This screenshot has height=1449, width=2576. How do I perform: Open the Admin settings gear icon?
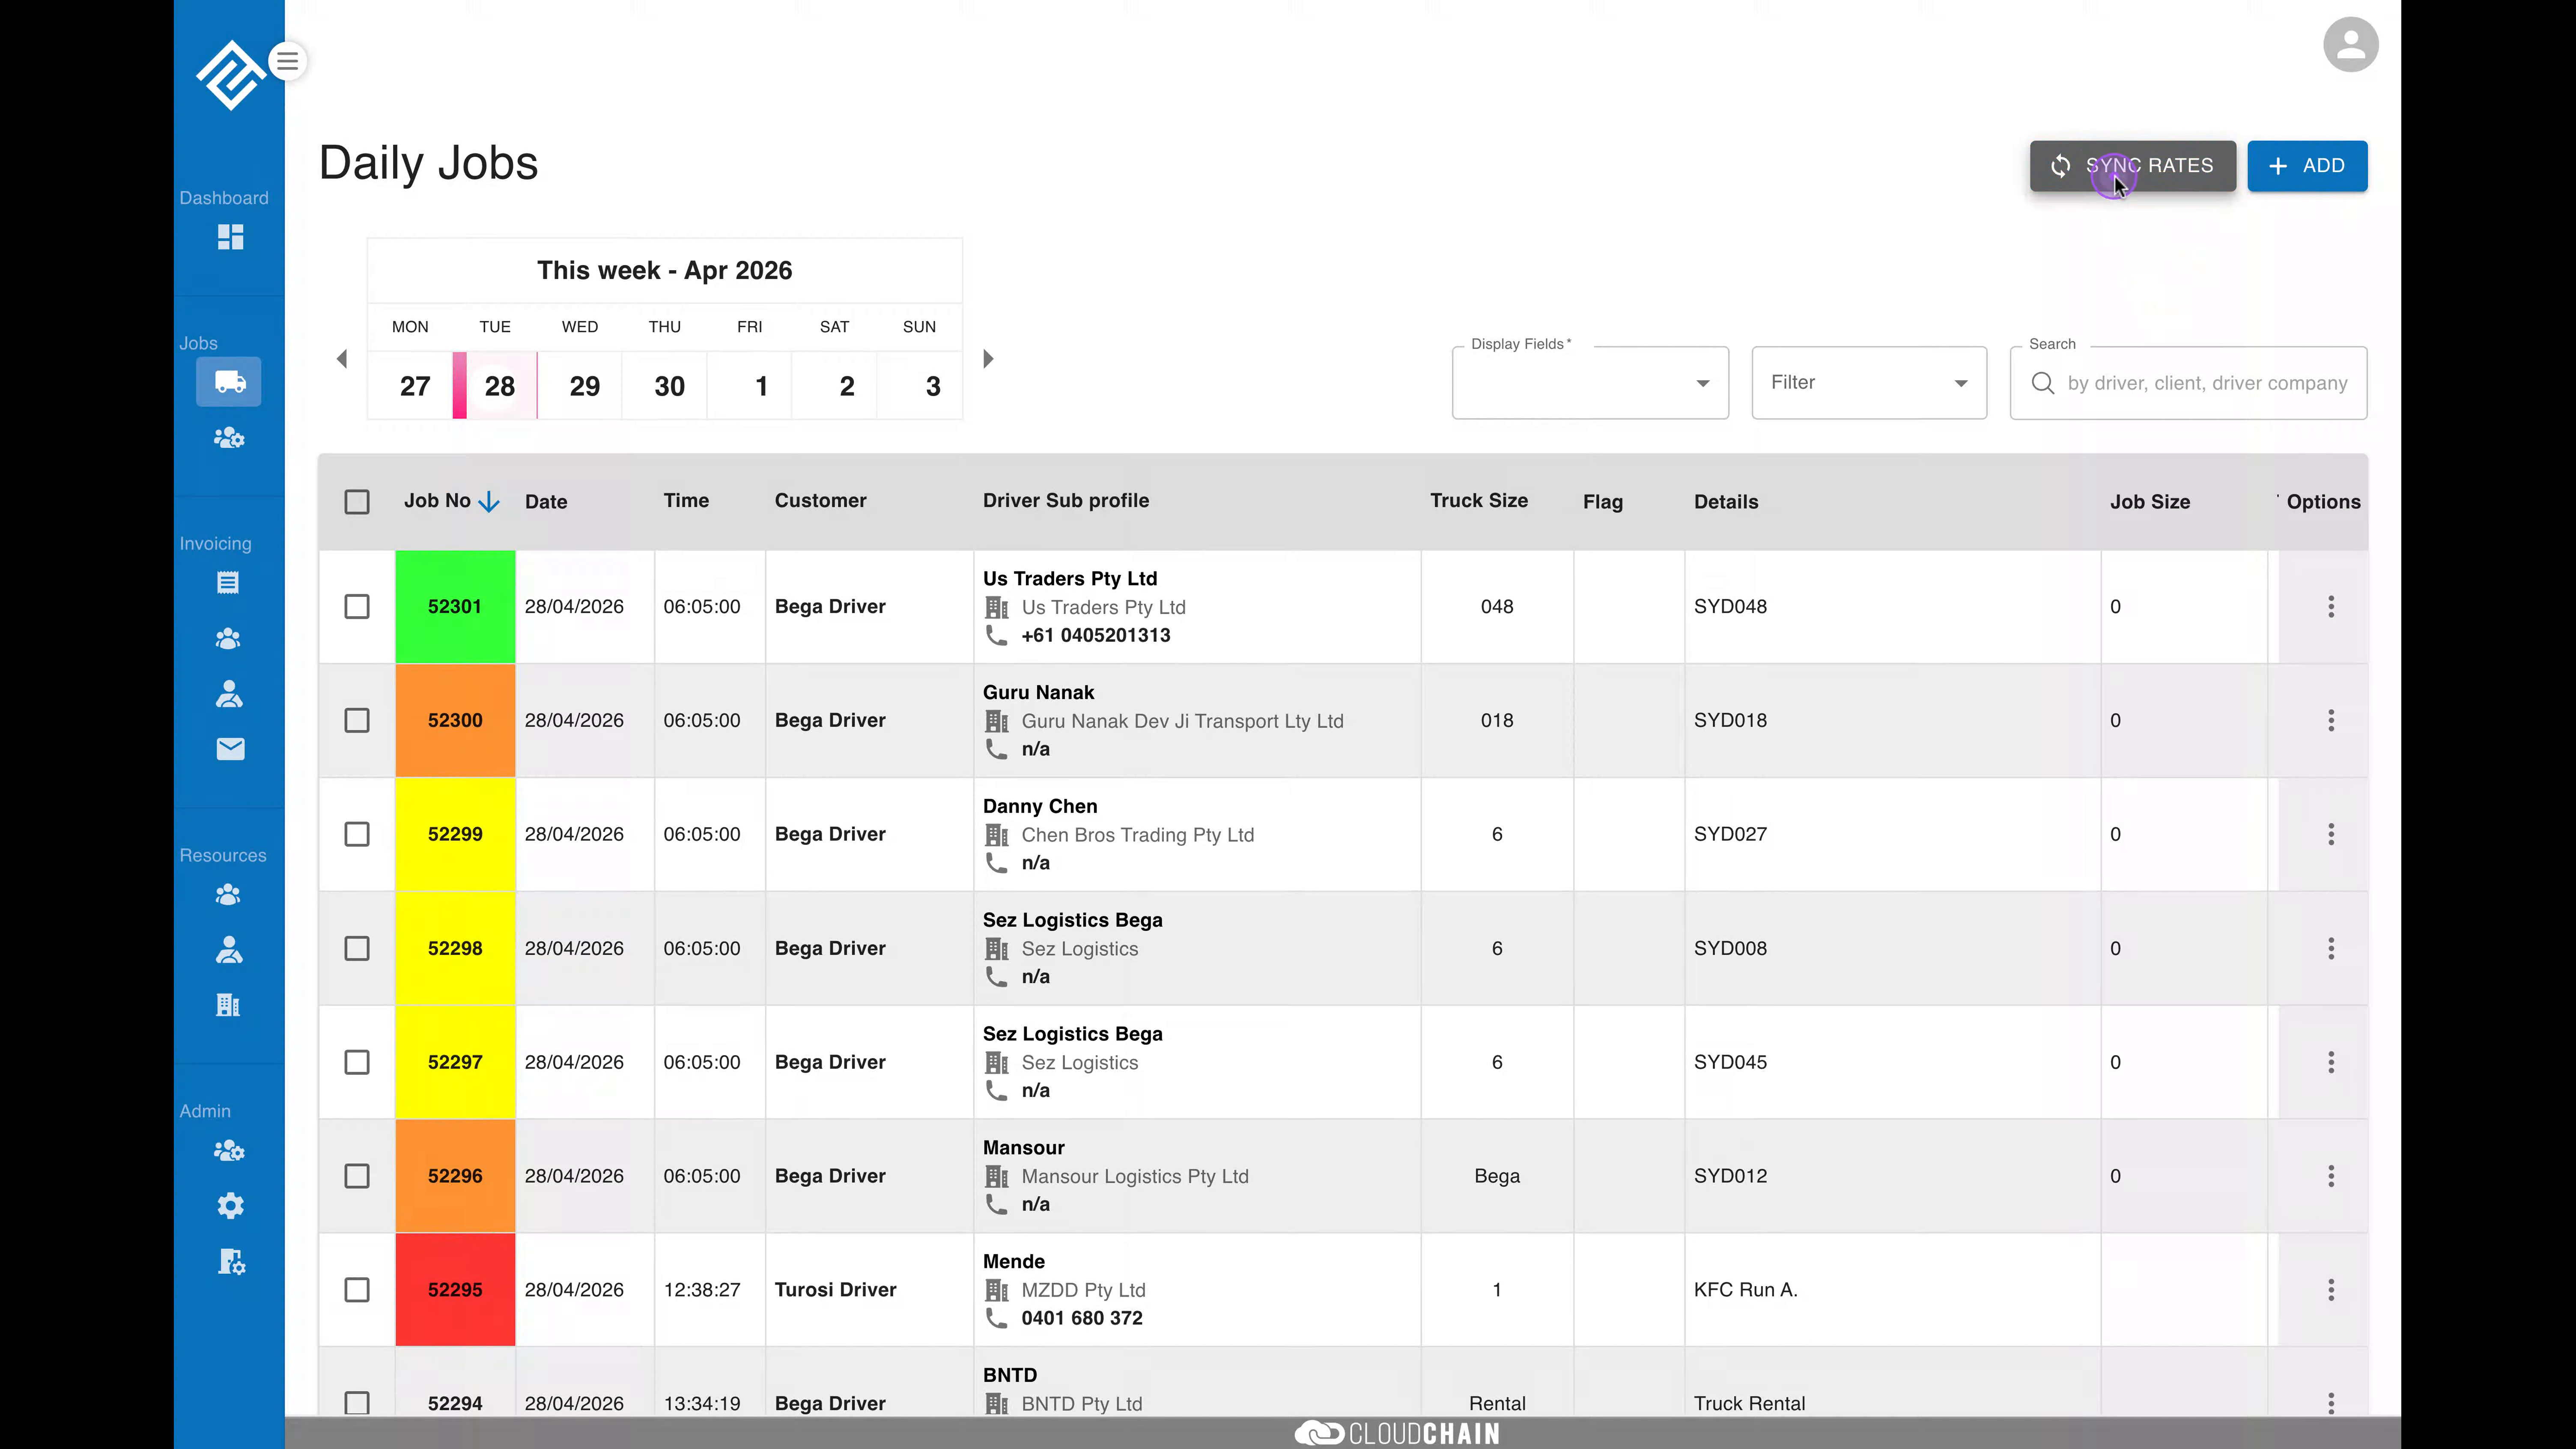[x=230, y=1206]
